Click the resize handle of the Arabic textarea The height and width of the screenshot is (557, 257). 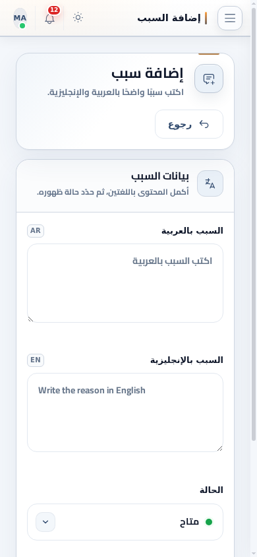coord(30,319)
